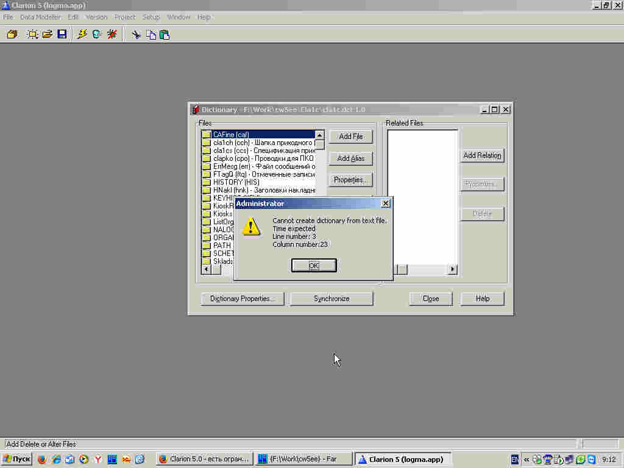624x468 pixels.
Task: Select cla1ch (cch) in the Files list
Action: coord(262,143)
